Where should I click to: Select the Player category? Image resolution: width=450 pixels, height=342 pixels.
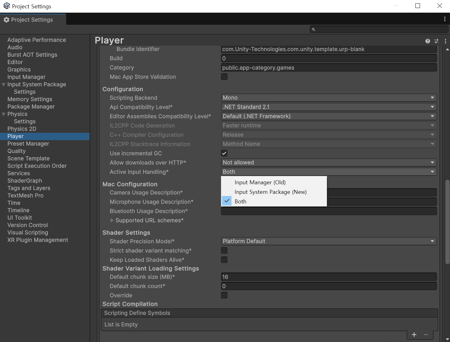[x=45, y=136]
